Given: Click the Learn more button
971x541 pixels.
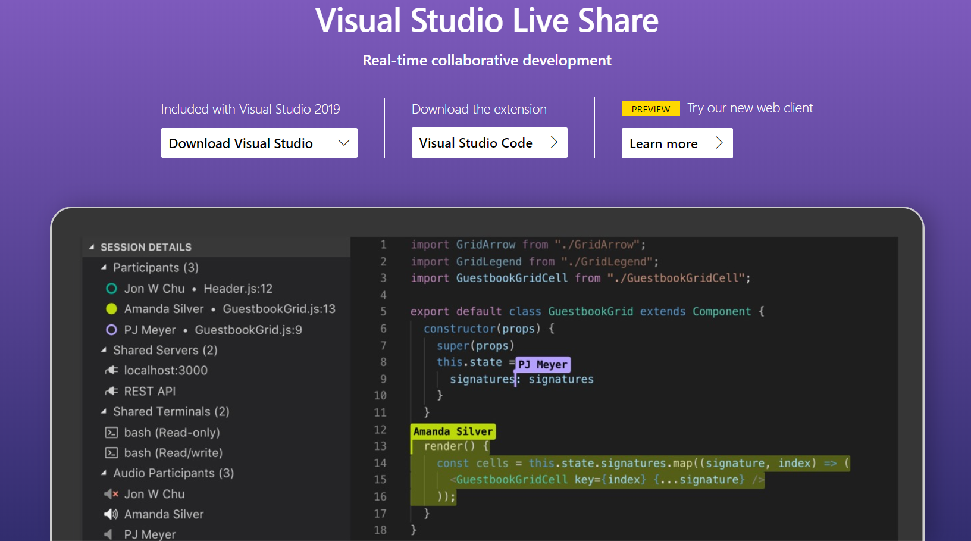Looking at the screenshot, I should click(x=677, y=143).
